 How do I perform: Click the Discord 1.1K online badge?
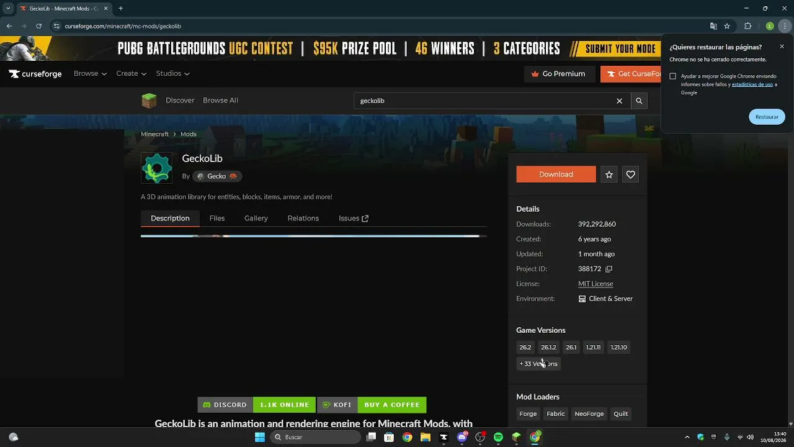pos(256,405)
